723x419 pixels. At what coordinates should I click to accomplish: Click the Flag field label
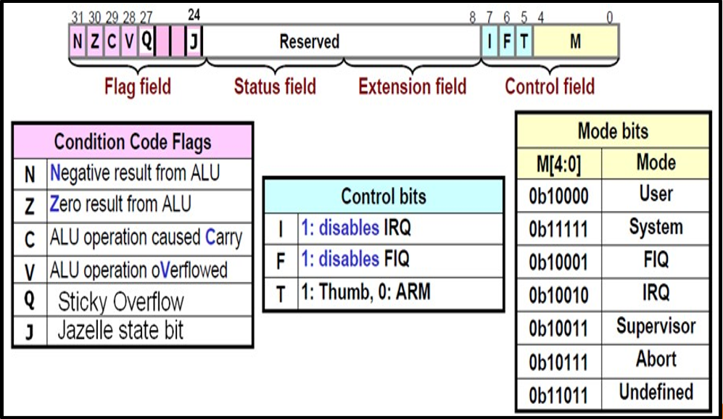(x=138, y=87)
